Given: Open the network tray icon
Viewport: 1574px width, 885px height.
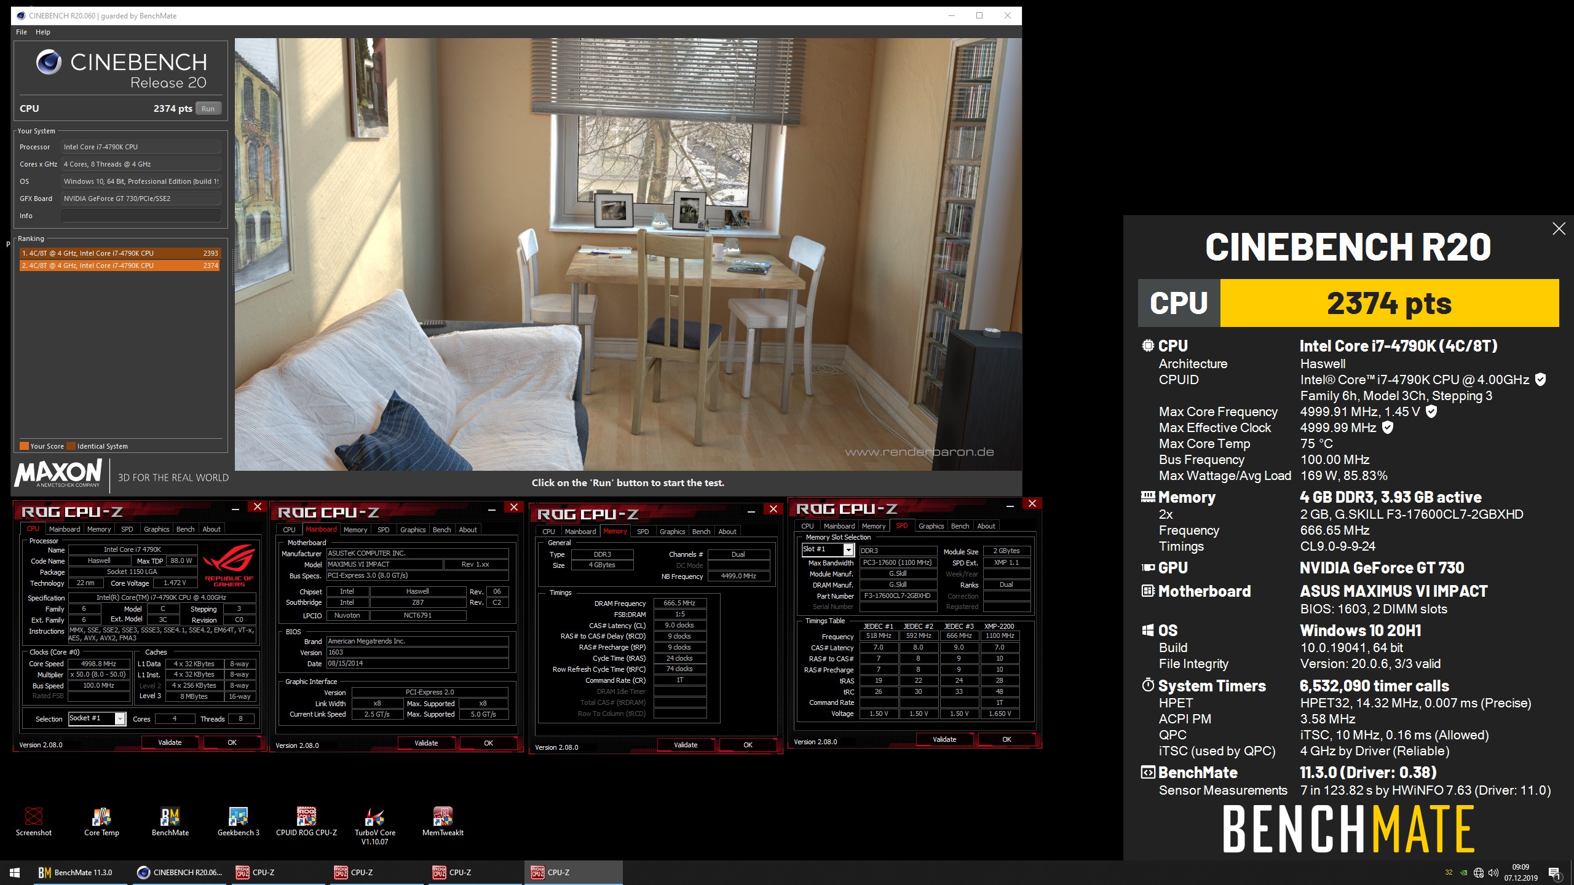Looking at the screenshot, I should tap(1478, 873).
